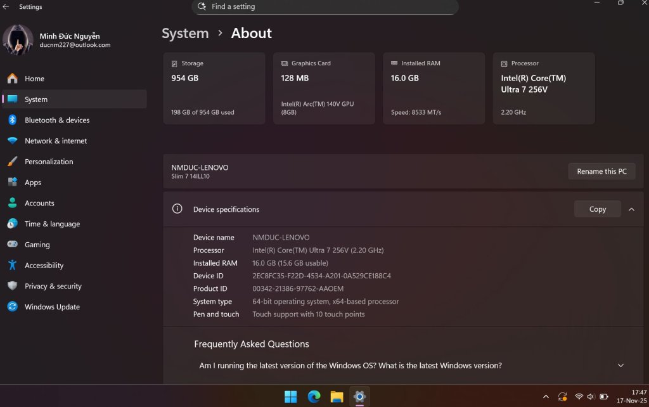Screen dimensions: 649x407
Task: Select the Gaming menu item
Action: coord(37,245)
